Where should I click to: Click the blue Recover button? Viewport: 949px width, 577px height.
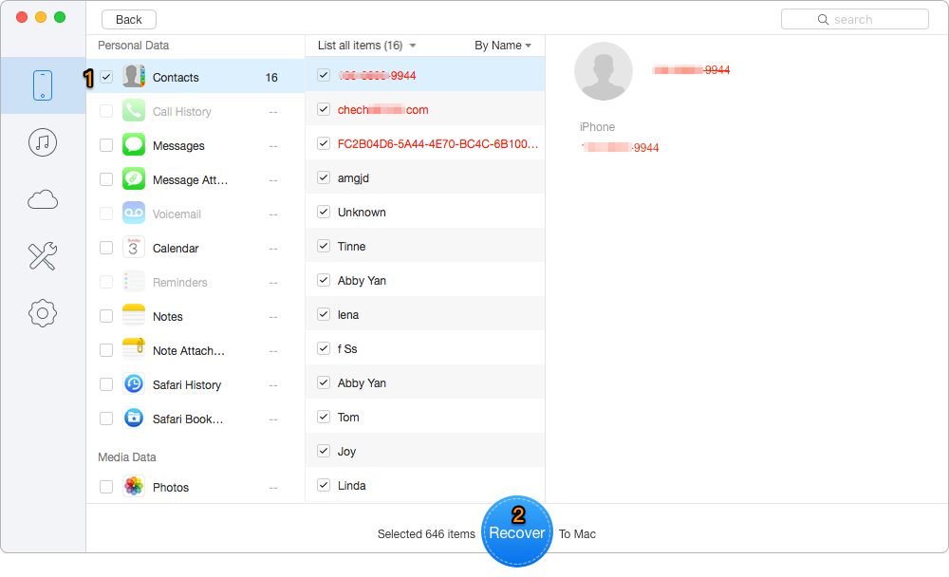[x=517, y=531]
